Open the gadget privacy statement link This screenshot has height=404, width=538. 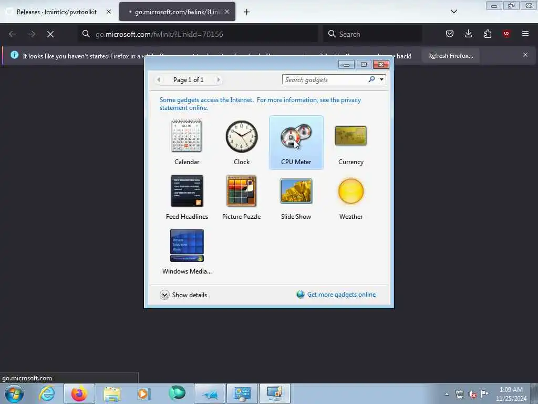pyautogui.click(x=260, y=104)
